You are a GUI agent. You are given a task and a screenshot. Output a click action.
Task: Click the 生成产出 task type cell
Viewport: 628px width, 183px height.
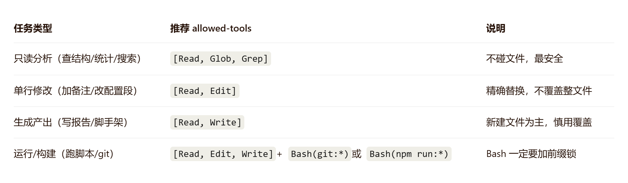[70, 122]
